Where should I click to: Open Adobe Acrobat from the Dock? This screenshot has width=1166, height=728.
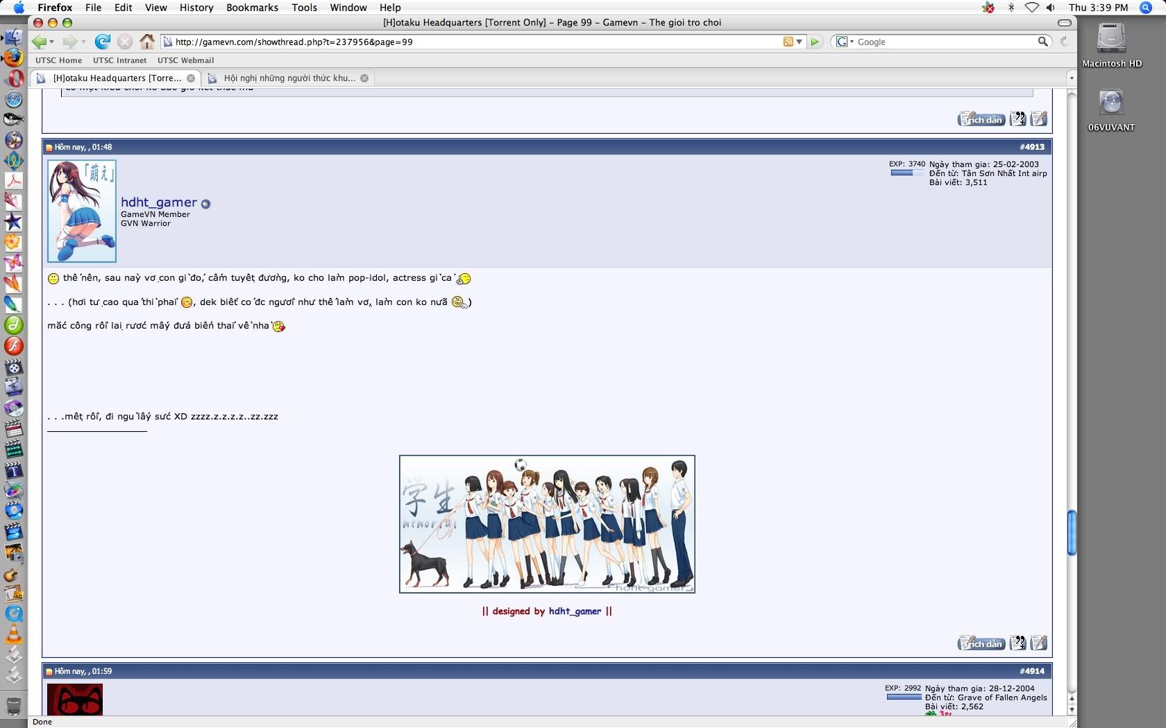coord(14,180)
